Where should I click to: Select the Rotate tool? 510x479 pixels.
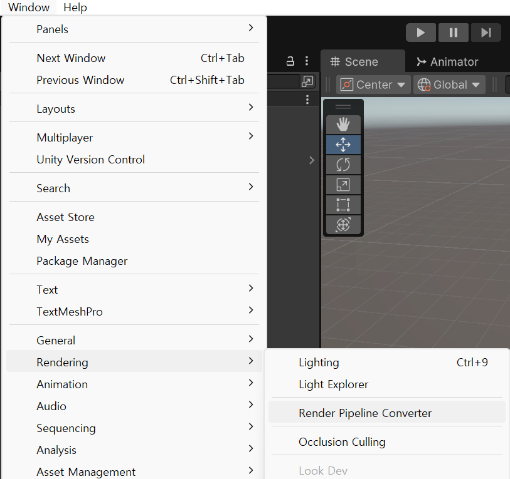coord(343,165)
